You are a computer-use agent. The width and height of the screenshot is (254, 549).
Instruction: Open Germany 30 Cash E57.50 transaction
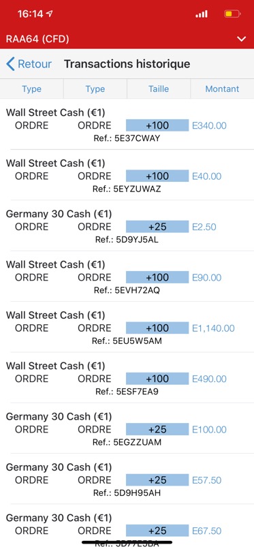[x=127, y=480]
